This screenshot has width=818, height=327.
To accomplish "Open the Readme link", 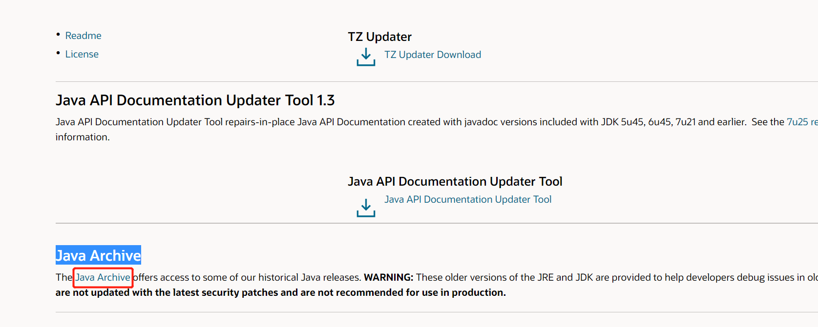I will point(84,36).
